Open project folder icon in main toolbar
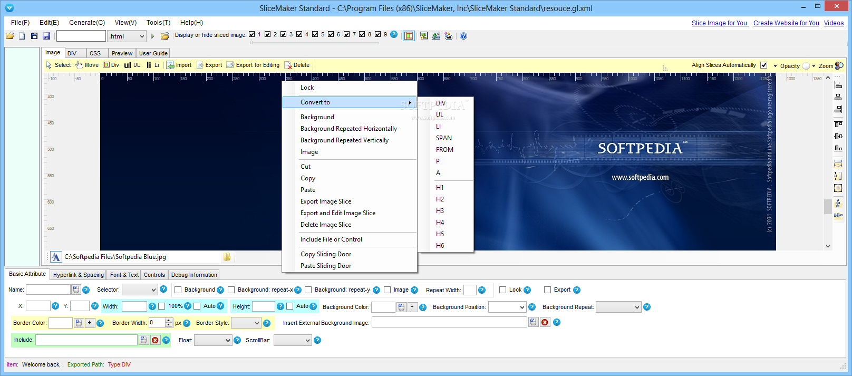The height and width of the screenshot is (376, 852). pyautogui.click(x=10, y=36)
